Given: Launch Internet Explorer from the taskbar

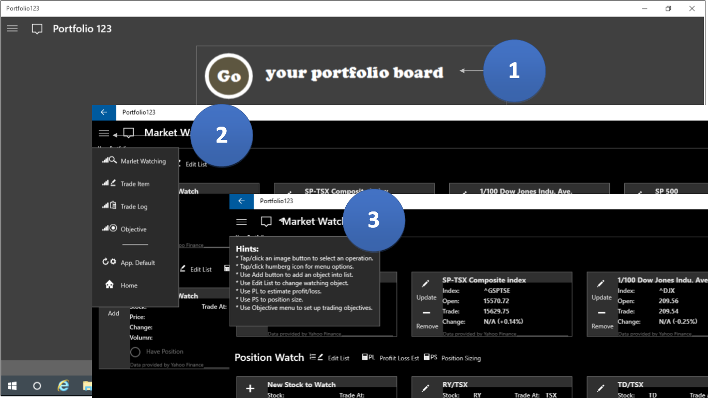Looking at the screenshot, I should (x=63, y=386).
